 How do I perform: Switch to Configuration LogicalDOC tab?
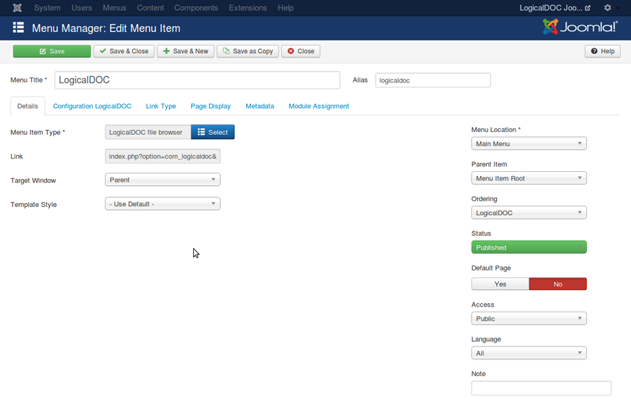[92, 106]
